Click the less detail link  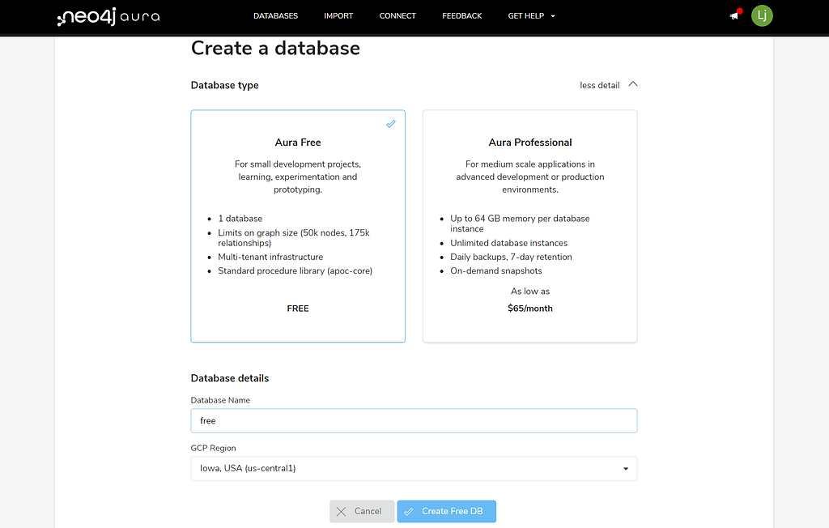coord(599,85)
